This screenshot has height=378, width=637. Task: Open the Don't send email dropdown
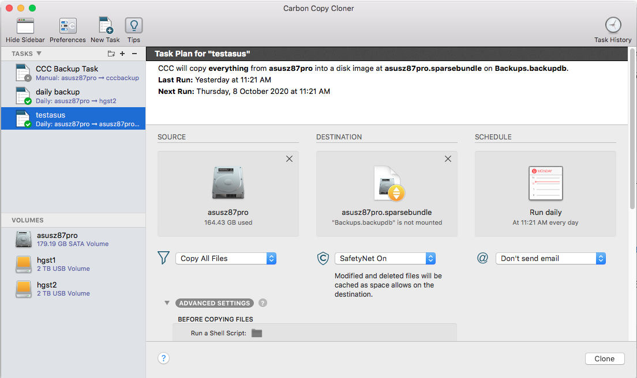[x=550, y=258]
